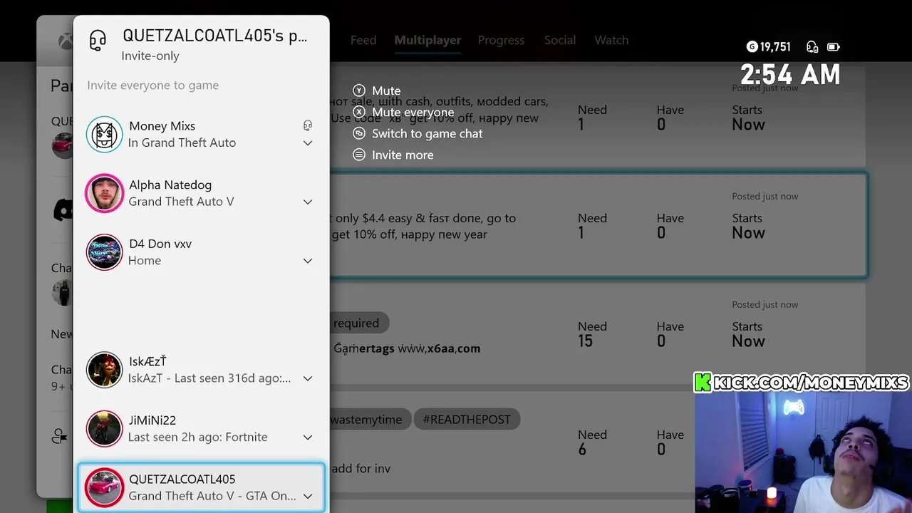Click the Switch to game chat icon
The height and width of the screenshot is (513, 912).
click(x=359, y=133)
